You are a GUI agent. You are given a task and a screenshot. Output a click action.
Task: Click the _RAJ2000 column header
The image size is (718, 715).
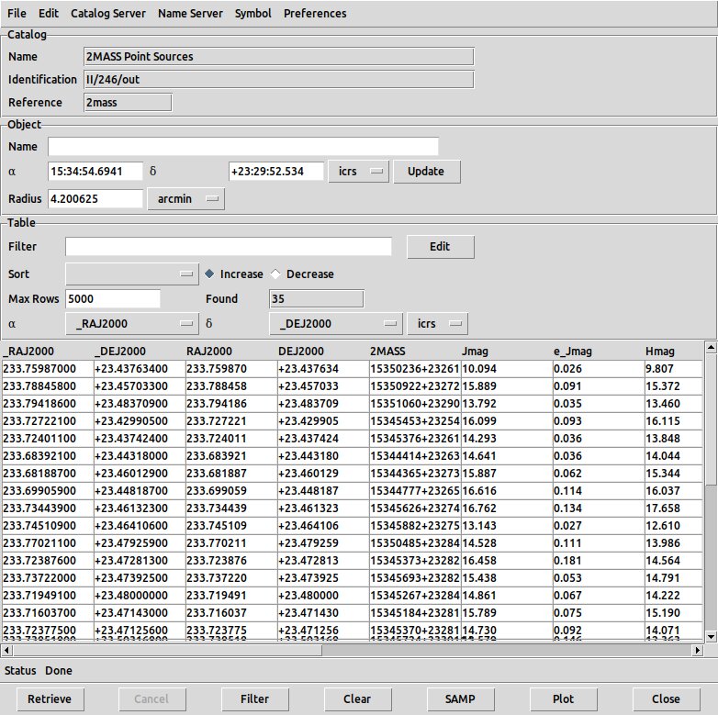point(48,352)
